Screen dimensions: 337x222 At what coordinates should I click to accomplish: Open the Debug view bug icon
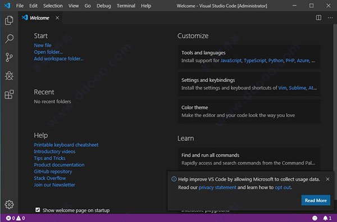coord(9,76)
